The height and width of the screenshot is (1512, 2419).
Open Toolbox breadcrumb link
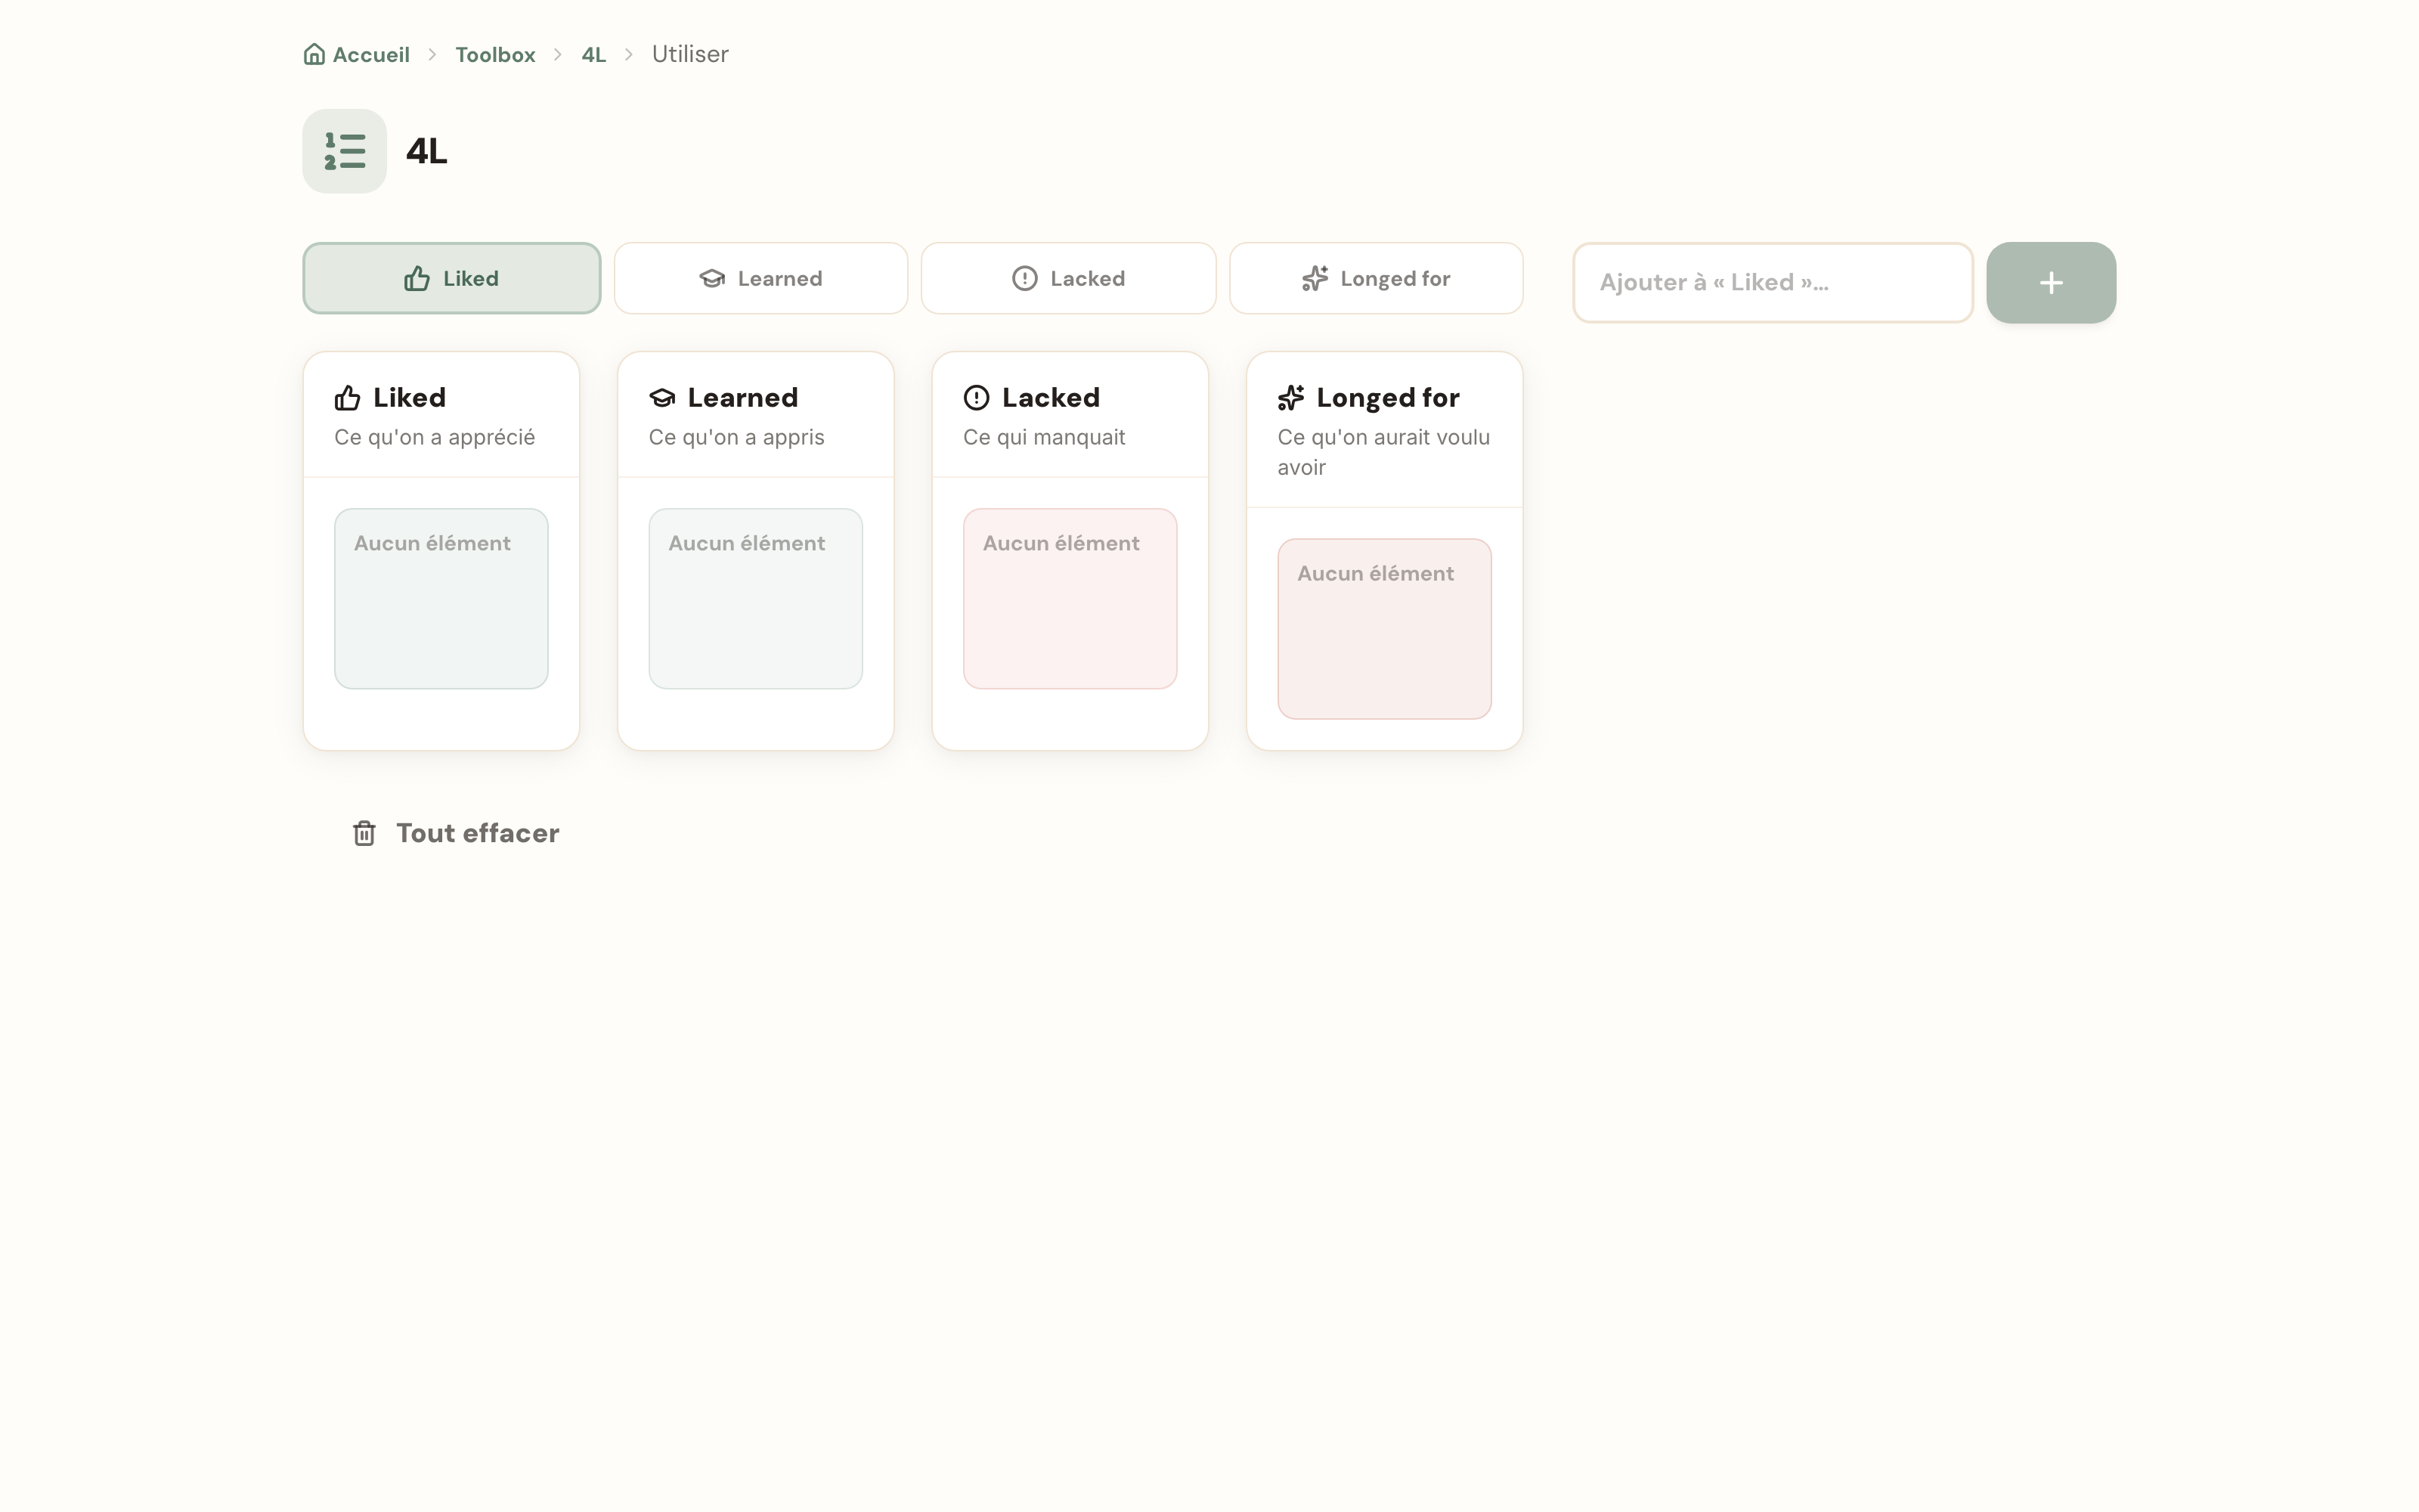click(x=496, y=54)
